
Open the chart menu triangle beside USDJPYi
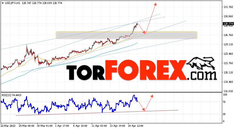pos(3,3)
